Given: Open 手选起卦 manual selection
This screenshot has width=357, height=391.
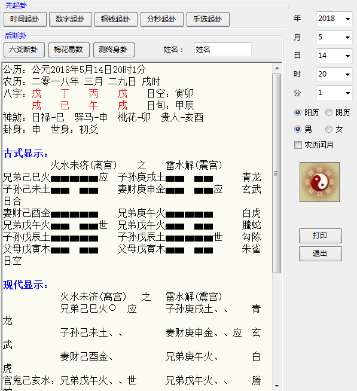Looking at the screenshot, I should [x=208, y=19].
